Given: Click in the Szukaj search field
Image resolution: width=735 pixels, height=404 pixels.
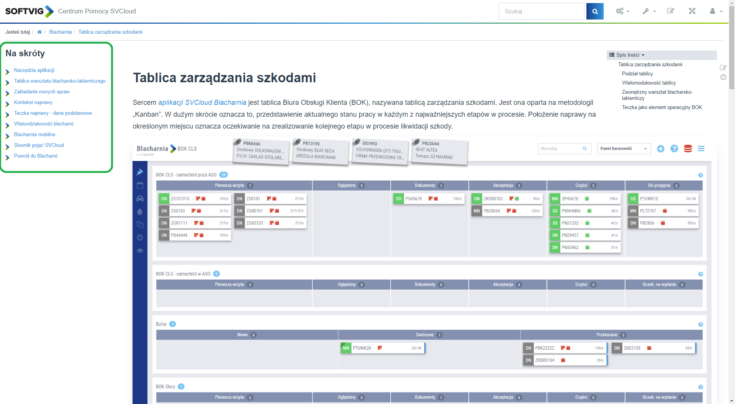Looking at the screenshot, I should click(x=541, y=11).
